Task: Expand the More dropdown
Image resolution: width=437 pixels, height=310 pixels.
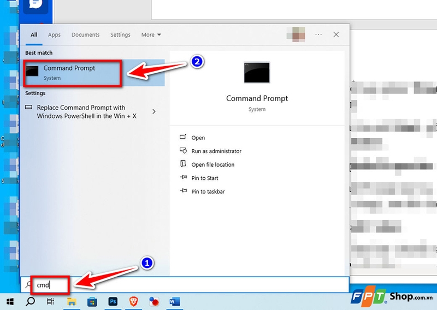Action: [151, 35]
